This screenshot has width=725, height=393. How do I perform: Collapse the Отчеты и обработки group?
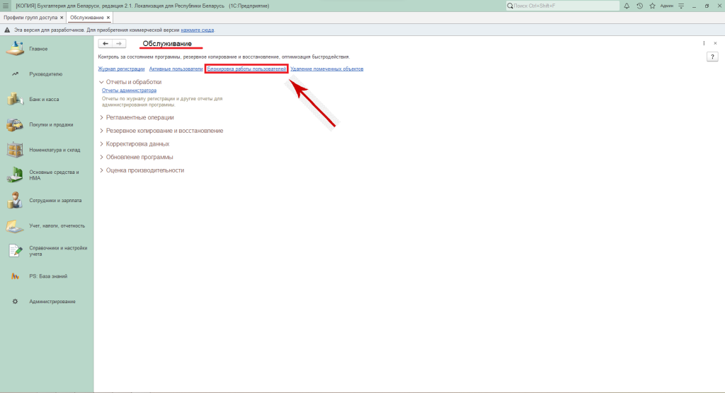pos(101,82)
